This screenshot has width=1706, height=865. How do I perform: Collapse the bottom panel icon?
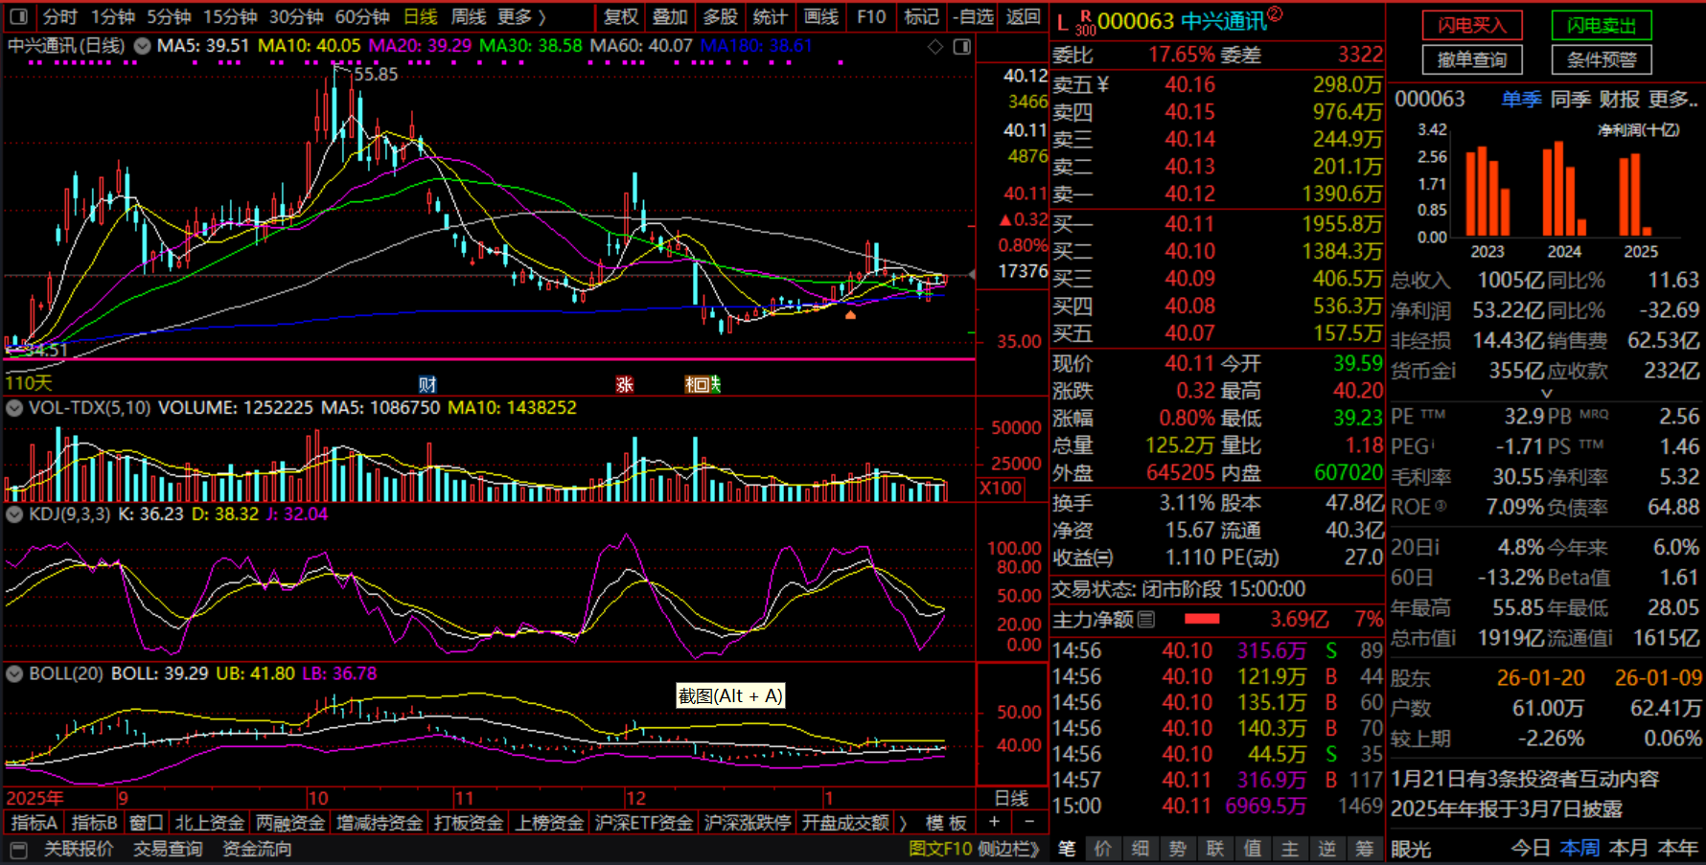pos(18,850)
